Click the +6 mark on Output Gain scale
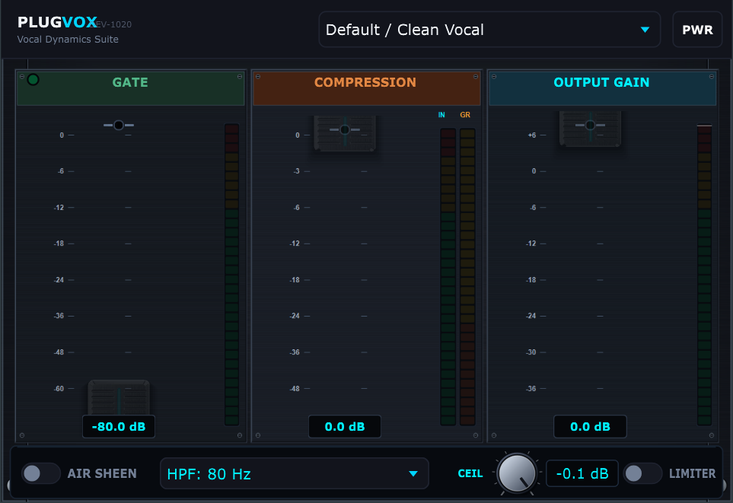Screen dimensions: 733x503 532,135
